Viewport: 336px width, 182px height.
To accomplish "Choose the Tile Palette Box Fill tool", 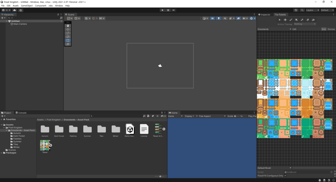I will coord(297,20).
